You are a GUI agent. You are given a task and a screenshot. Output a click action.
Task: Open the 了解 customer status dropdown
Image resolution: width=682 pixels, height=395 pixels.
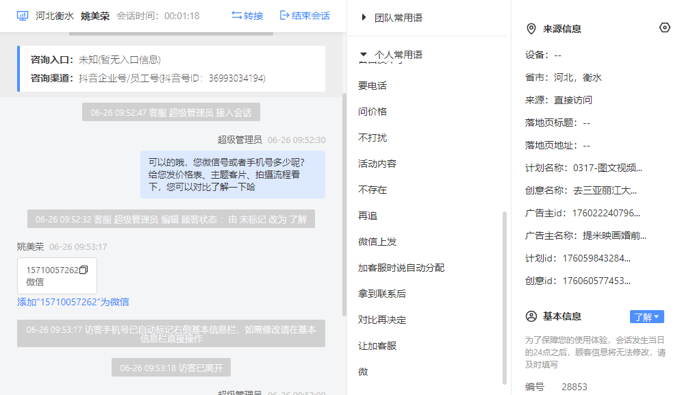coord(647,317)
